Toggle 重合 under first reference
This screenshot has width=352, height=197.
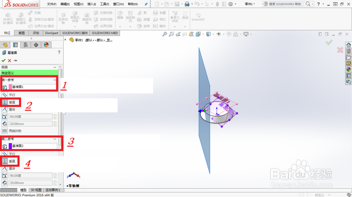[x=5, y=110]
